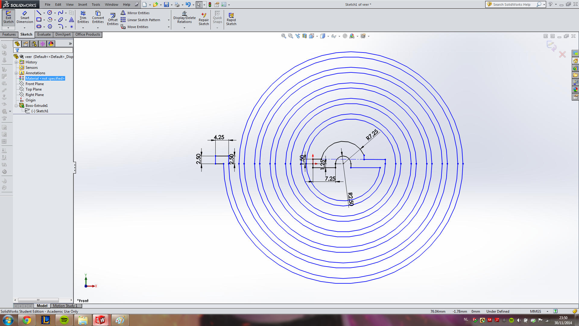Open Convert Entities dropdown arrow
The image size is (579, 326).
click(98, 28)
